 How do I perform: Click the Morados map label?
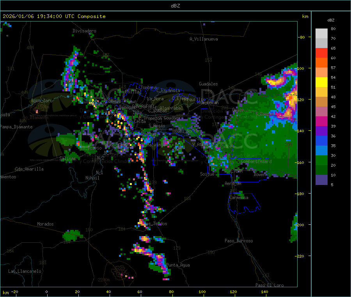click(x=45, y=224)
